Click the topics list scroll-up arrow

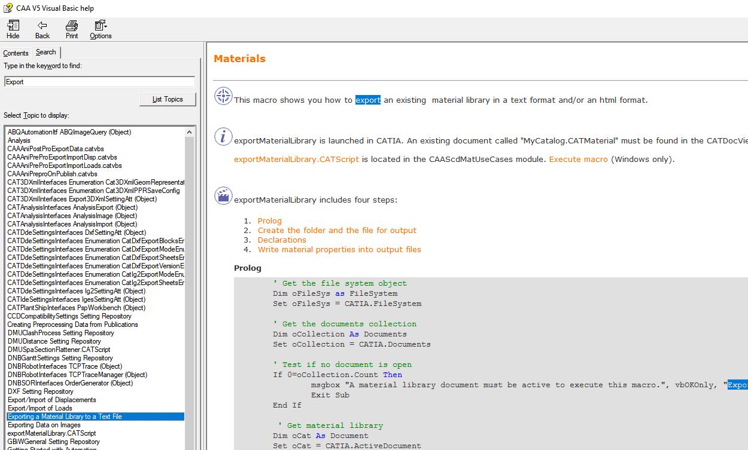[x=190, y=133]
